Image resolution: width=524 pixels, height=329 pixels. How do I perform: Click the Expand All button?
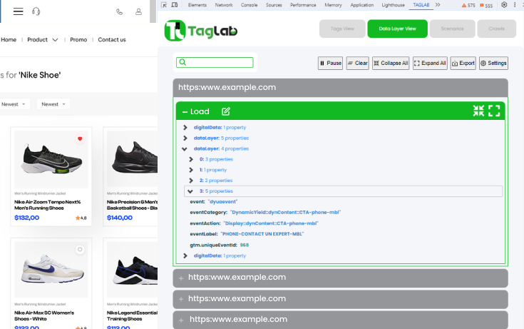pyautogui.click(x=430, y=64)
